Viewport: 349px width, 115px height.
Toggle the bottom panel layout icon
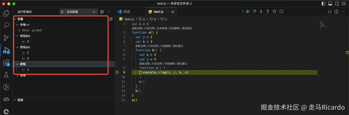(x=330, y=4)
